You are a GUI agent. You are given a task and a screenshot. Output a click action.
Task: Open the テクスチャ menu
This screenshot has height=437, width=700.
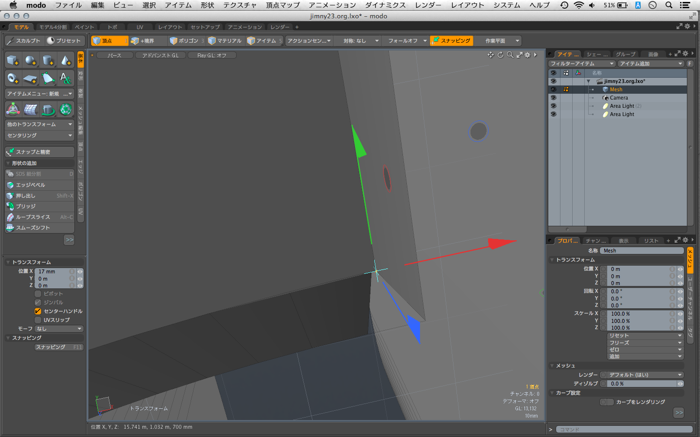[x=240, y=5]
